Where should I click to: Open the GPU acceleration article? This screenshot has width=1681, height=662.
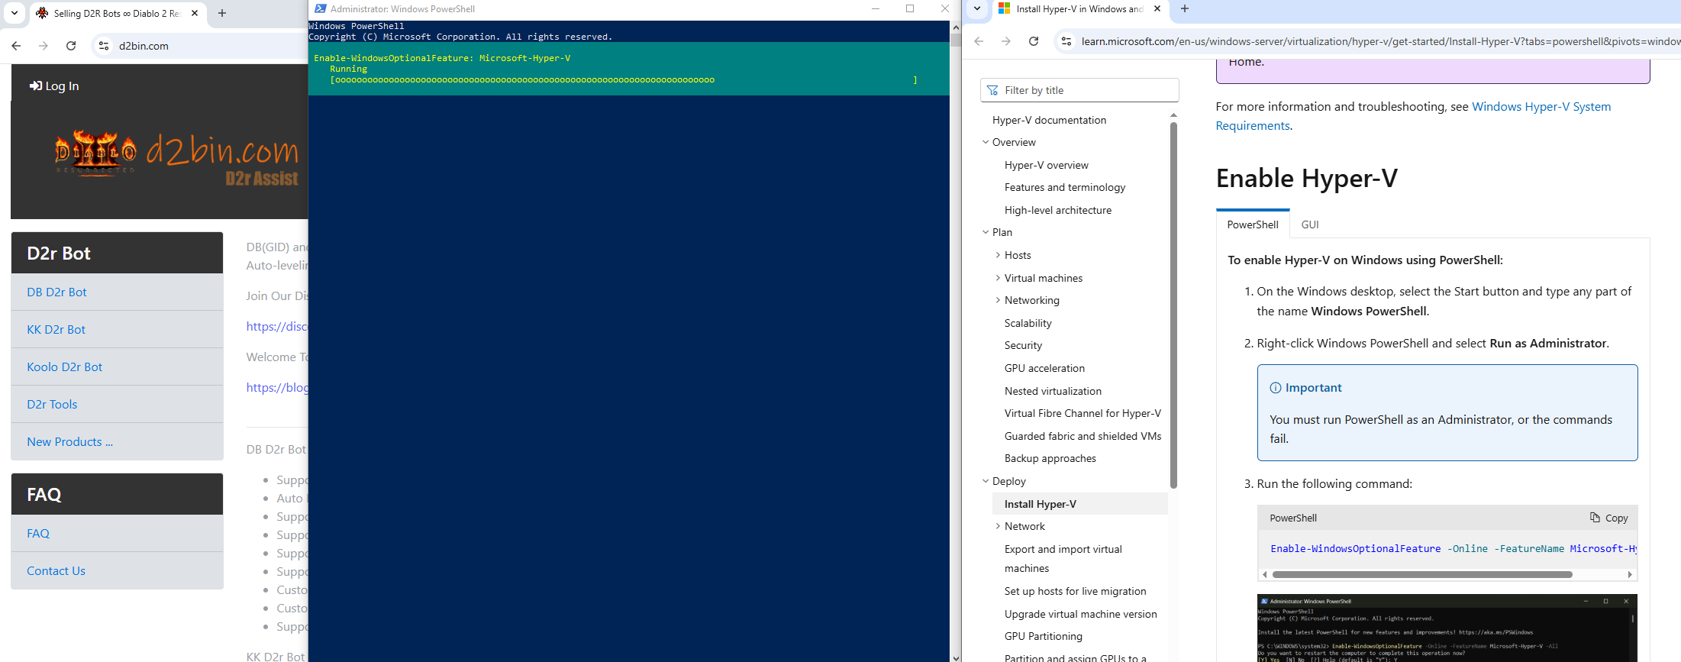(1044, 368)
